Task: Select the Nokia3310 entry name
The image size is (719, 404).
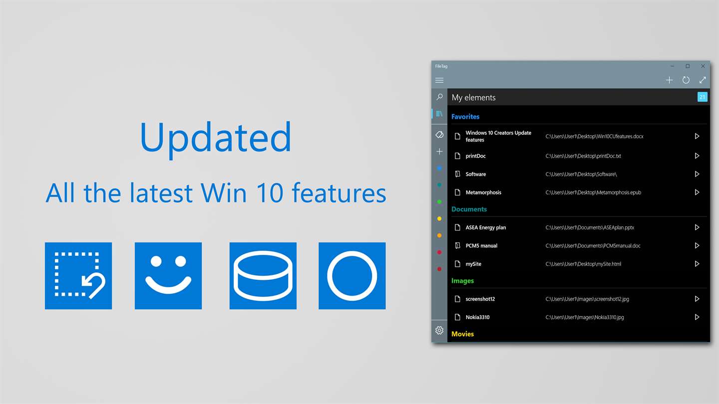Action: pyautogui.click(x=477, y=317)
